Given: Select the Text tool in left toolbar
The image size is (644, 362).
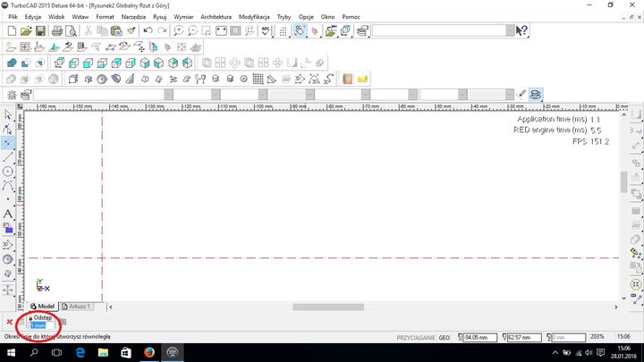Looking at the screenshot, I should 8,214.
